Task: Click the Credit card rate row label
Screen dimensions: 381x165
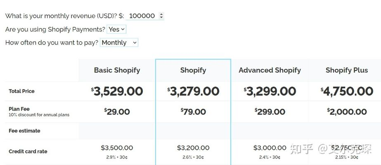Action: 28,151
